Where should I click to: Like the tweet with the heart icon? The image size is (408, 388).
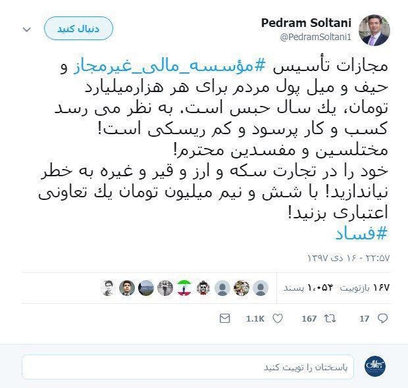click(278, 318)
